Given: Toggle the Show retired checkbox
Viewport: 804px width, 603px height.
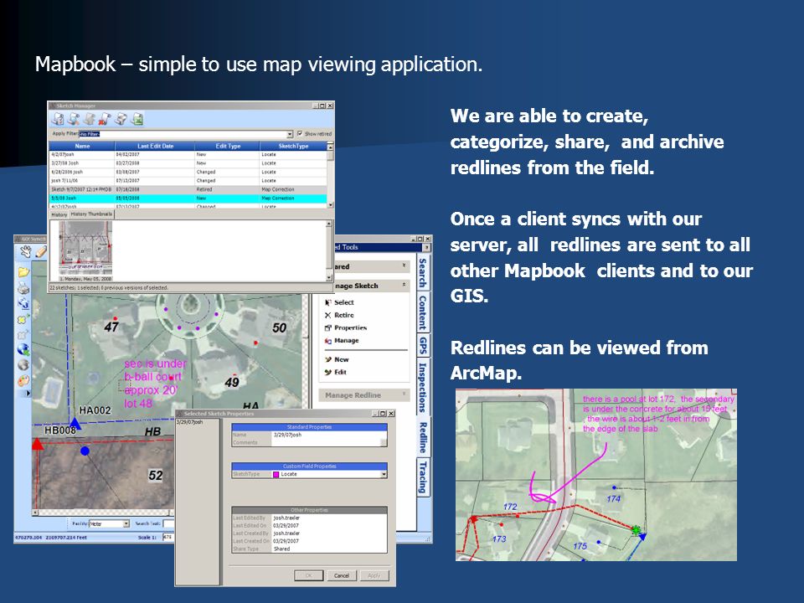Looking at the screenshot, I should 300,134.
